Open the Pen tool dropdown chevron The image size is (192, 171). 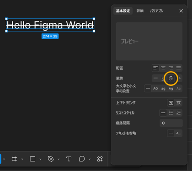(59, 159)
